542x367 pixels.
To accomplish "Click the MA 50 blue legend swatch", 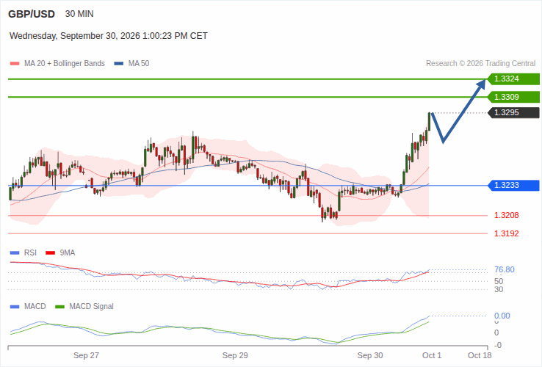I will (x=119, y=64).
